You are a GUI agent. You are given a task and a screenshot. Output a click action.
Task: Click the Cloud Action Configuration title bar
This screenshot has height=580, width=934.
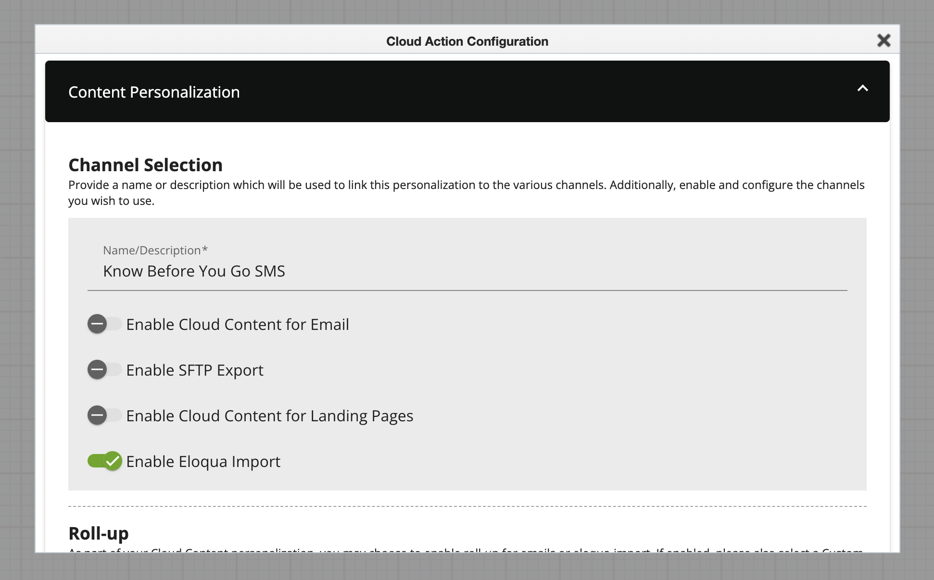point(467,41)
